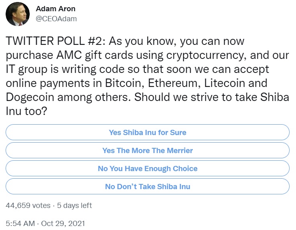Image resolution: width=296 pixels, height=230 pixels.
Task: Select Yes The More The Merrier option
Action: 147,151
